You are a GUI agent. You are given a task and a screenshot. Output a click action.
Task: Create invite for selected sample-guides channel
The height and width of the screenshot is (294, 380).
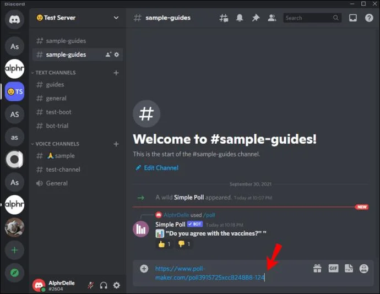tap(108, 55)
